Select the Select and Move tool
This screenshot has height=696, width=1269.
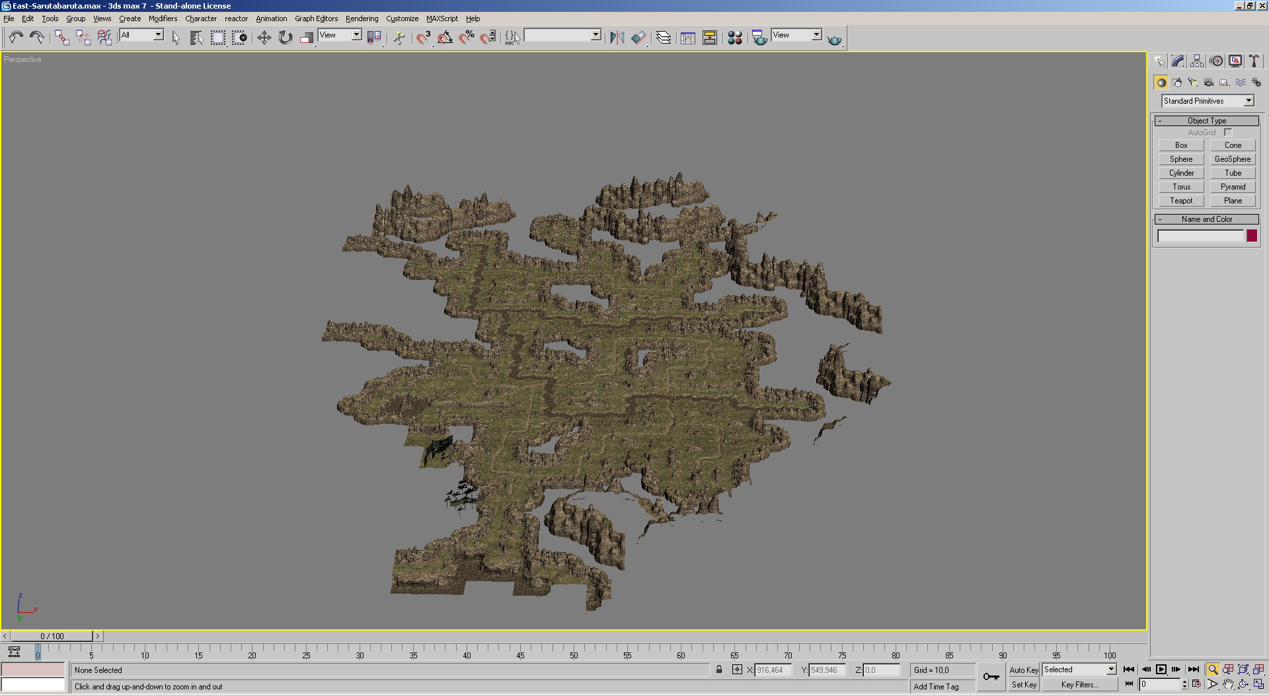264,38
